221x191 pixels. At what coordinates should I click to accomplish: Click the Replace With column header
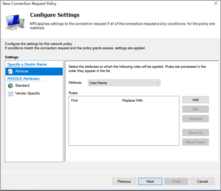149,100
